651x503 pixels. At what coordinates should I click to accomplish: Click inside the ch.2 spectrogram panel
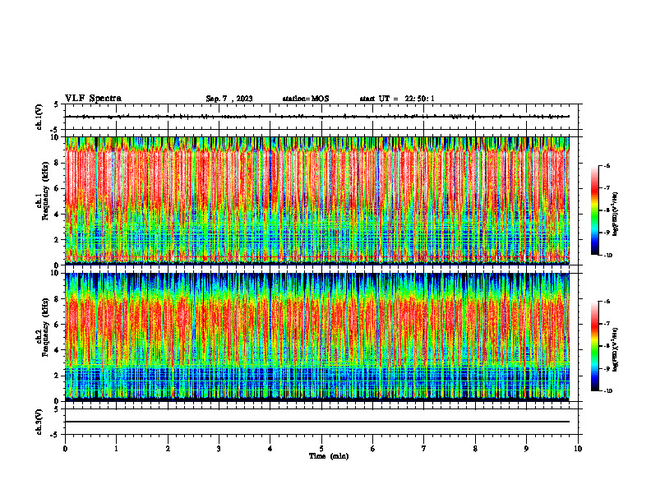(317, 337)
